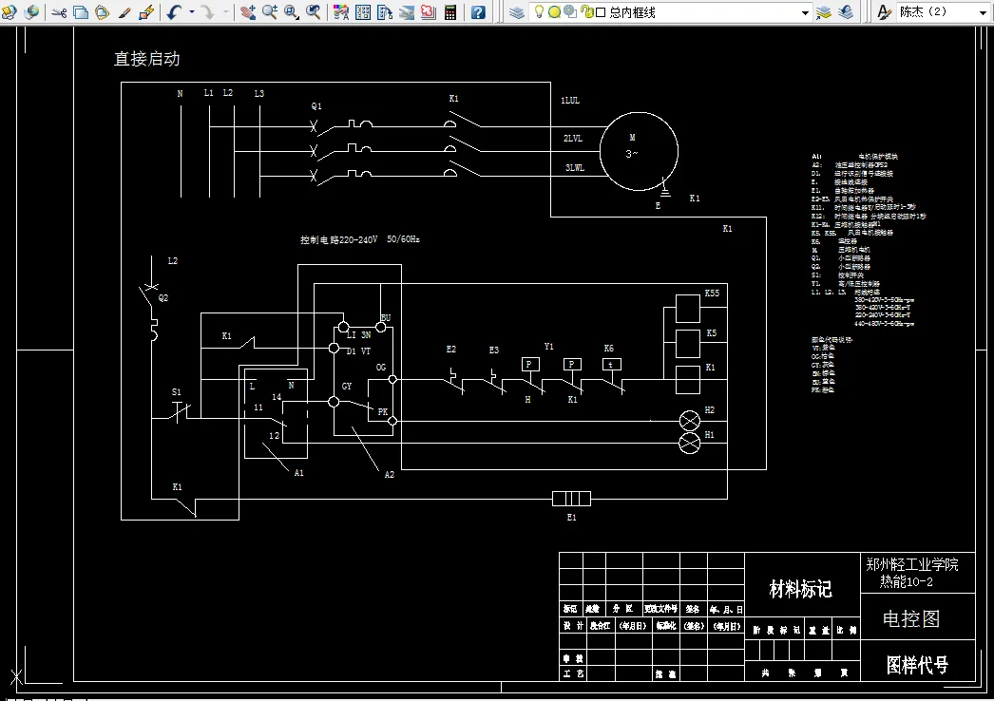Image resolution: width=994 pixels, height=701 pixels.
Task: Open the Markup Set Manager icon
Action: click(429, 12)
